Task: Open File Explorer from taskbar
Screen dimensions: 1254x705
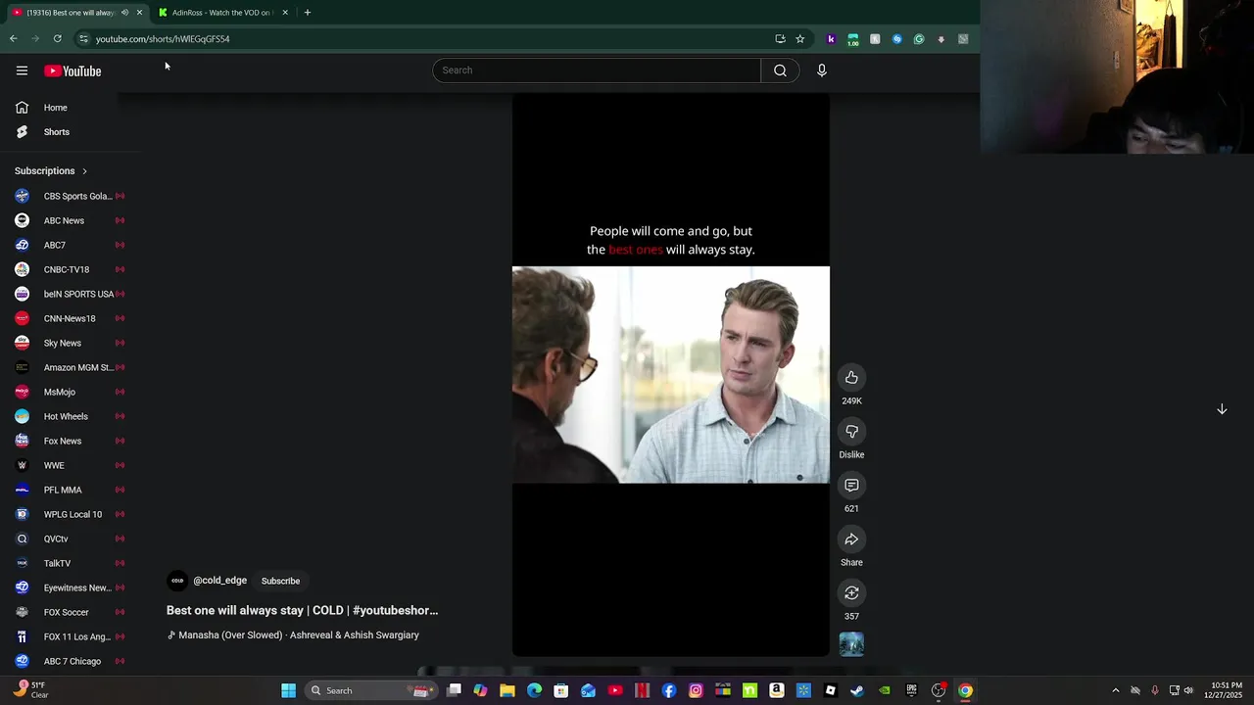Action: click(507, 690)
